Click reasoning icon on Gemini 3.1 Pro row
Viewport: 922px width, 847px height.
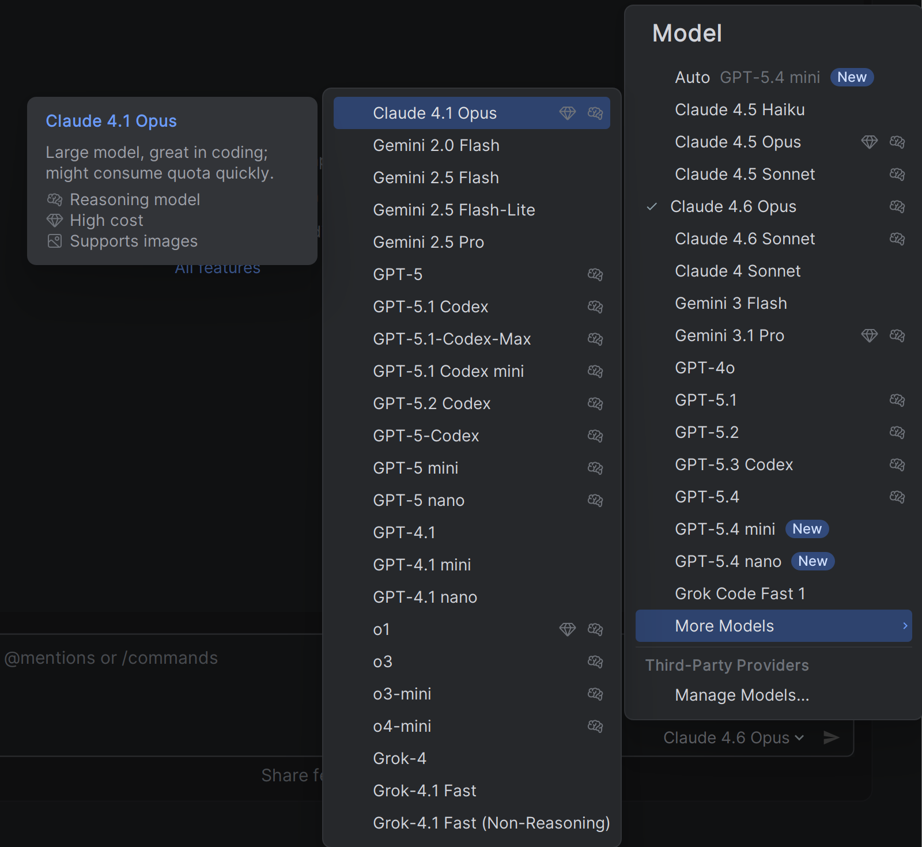point(897,335)
